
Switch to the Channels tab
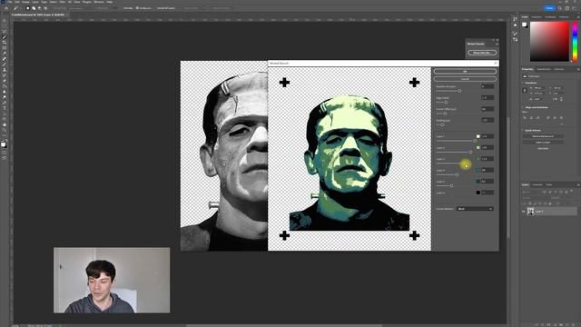click(x=537, y=184)
